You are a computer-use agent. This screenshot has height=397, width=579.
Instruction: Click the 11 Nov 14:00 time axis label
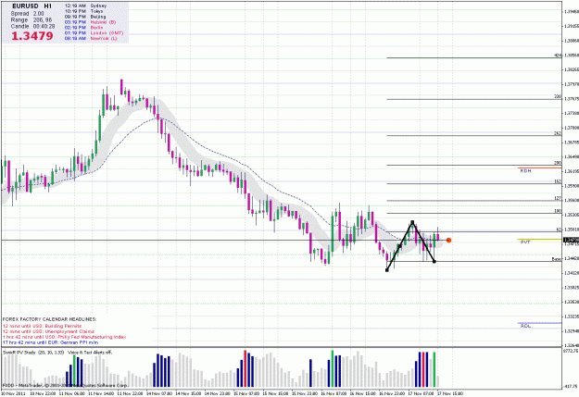[x=101, y=393]
